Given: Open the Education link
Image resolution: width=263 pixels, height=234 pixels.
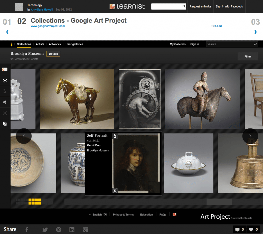Looking at the screenshot, I should (147, 214).
